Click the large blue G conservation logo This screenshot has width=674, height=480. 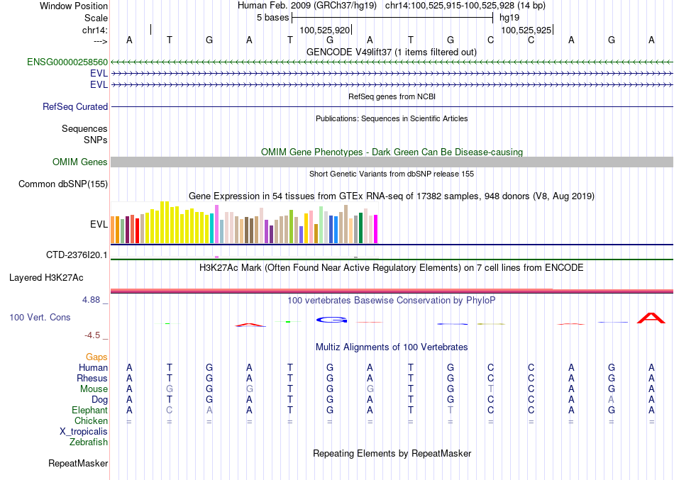tap(331, 320)
